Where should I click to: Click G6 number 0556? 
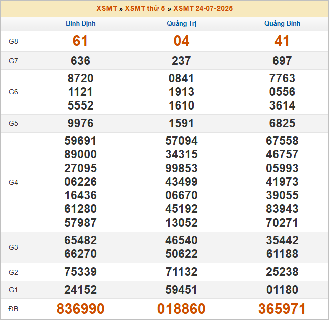[x=282, y=92]
